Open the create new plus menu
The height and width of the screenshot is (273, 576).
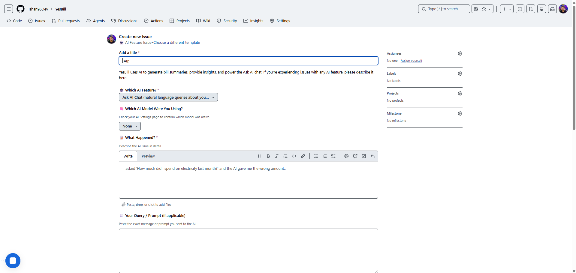pos(507,9)
